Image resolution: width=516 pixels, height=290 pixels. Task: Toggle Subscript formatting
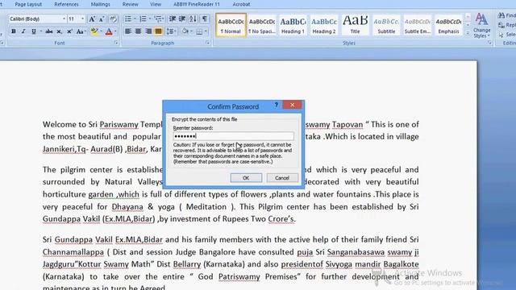point(59,31)
